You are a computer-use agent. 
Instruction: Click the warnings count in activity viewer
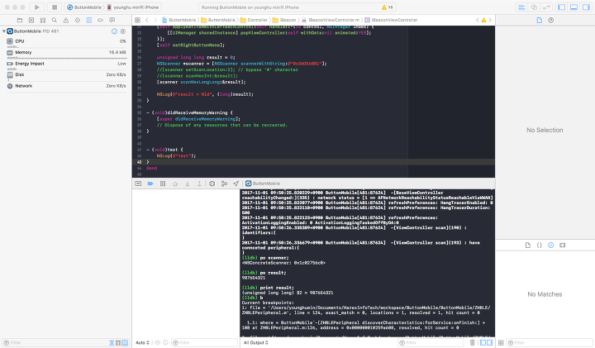pyautogui.click(x=388, y=7)
